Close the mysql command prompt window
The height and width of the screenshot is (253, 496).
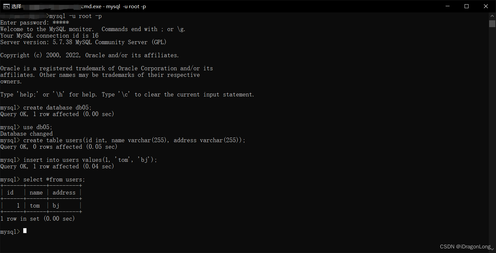(486, 6)
